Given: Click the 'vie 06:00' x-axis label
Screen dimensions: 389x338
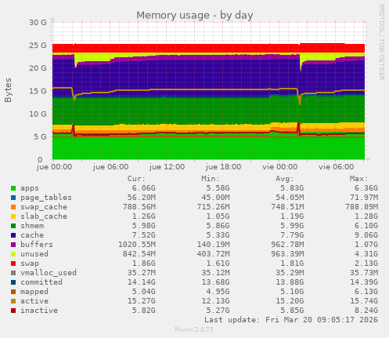Looking at the screenshot, I should click(336, 167).
